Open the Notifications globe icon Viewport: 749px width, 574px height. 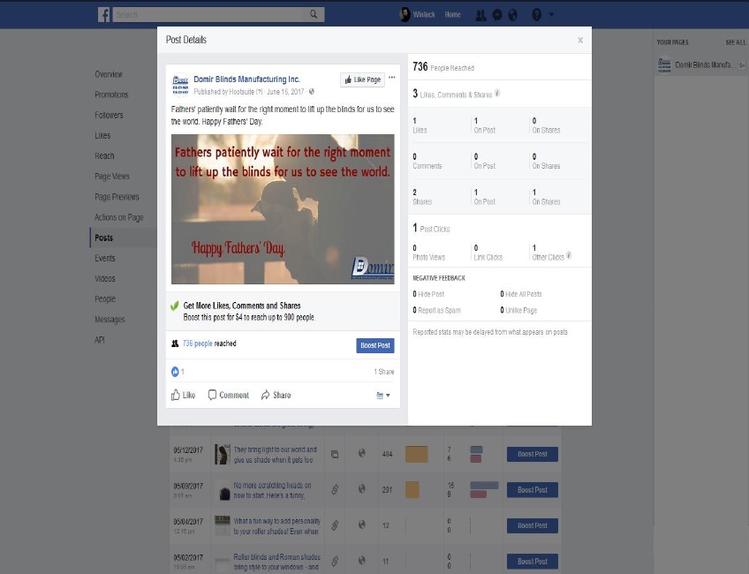512,15
